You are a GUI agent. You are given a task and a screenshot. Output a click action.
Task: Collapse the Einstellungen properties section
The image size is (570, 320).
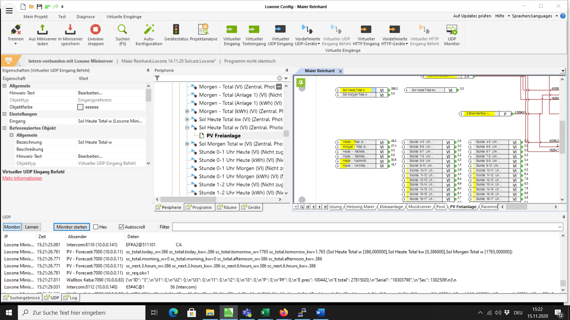click(x=4, y=114)
